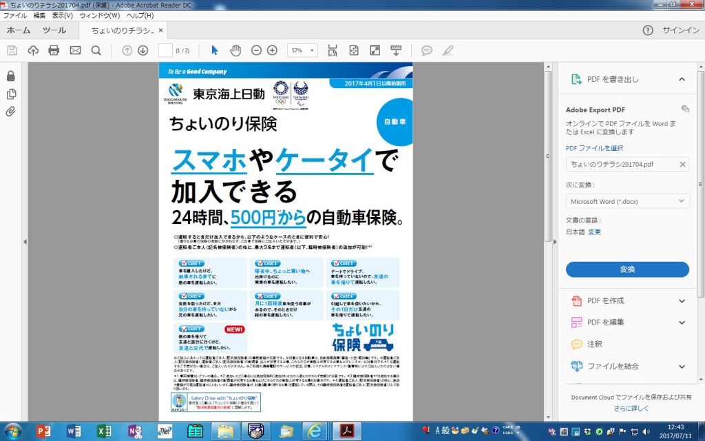Zoom out with minus icon
705x441 pixels.
(256, 50)
